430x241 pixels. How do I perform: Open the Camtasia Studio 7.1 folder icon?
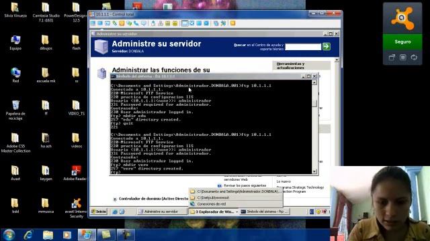(46, 12)
